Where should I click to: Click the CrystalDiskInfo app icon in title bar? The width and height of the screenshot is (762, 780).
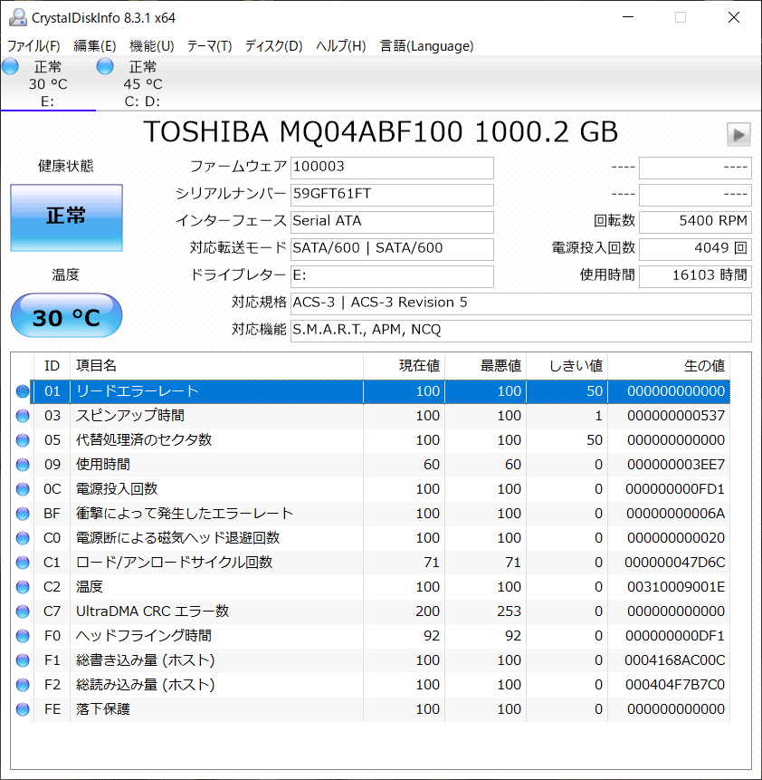(x=18, y=18)
